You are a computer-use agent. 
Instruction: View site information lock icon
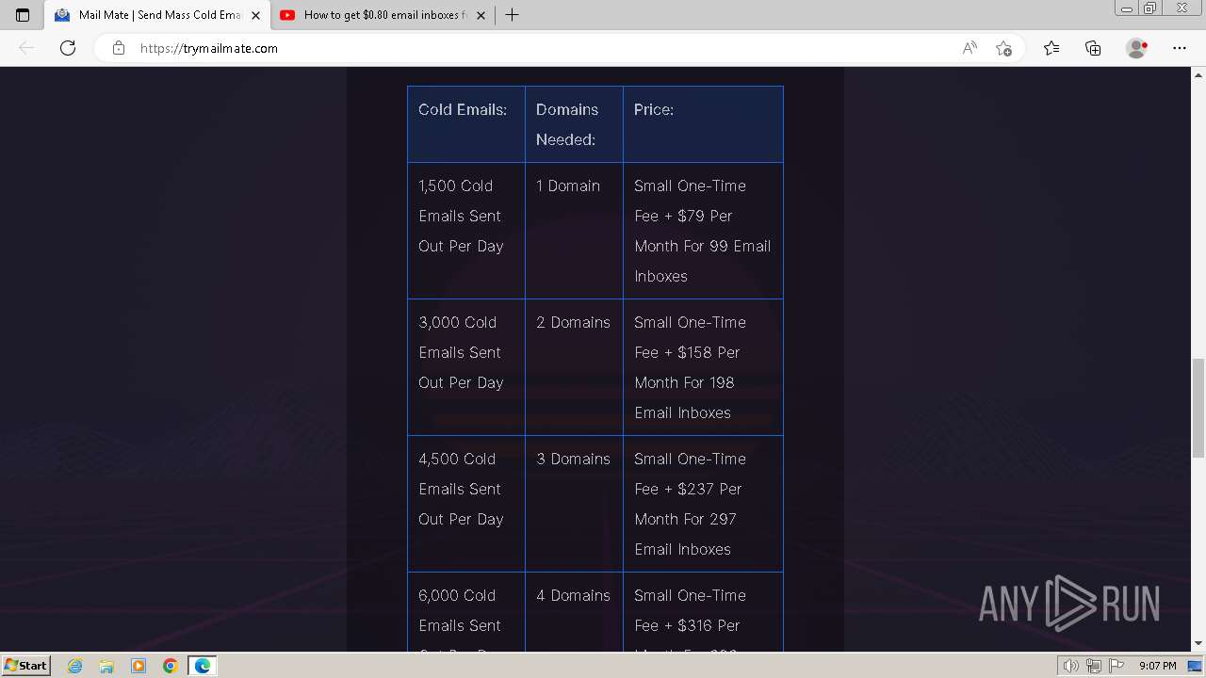(119, 48)
